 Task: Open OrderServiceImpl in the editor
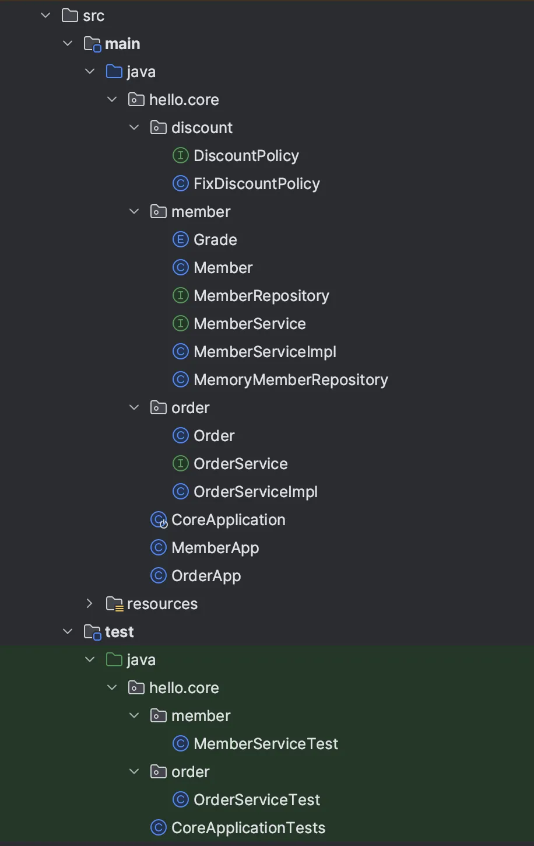click(x=255, y=492)
